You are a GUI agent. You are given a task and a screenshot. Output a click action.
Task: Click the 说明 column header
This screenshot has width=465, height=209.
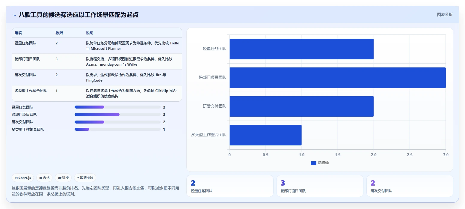90,33
